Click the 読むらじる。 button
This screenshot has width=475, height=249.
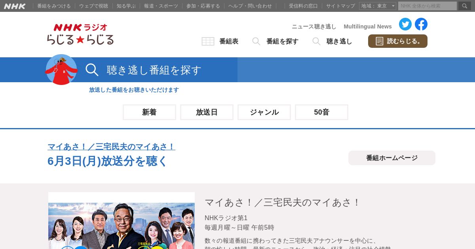tap(398, 41)
